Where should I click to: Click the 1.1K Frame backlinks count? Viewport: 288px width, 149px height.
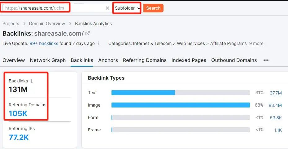(278, 130)
